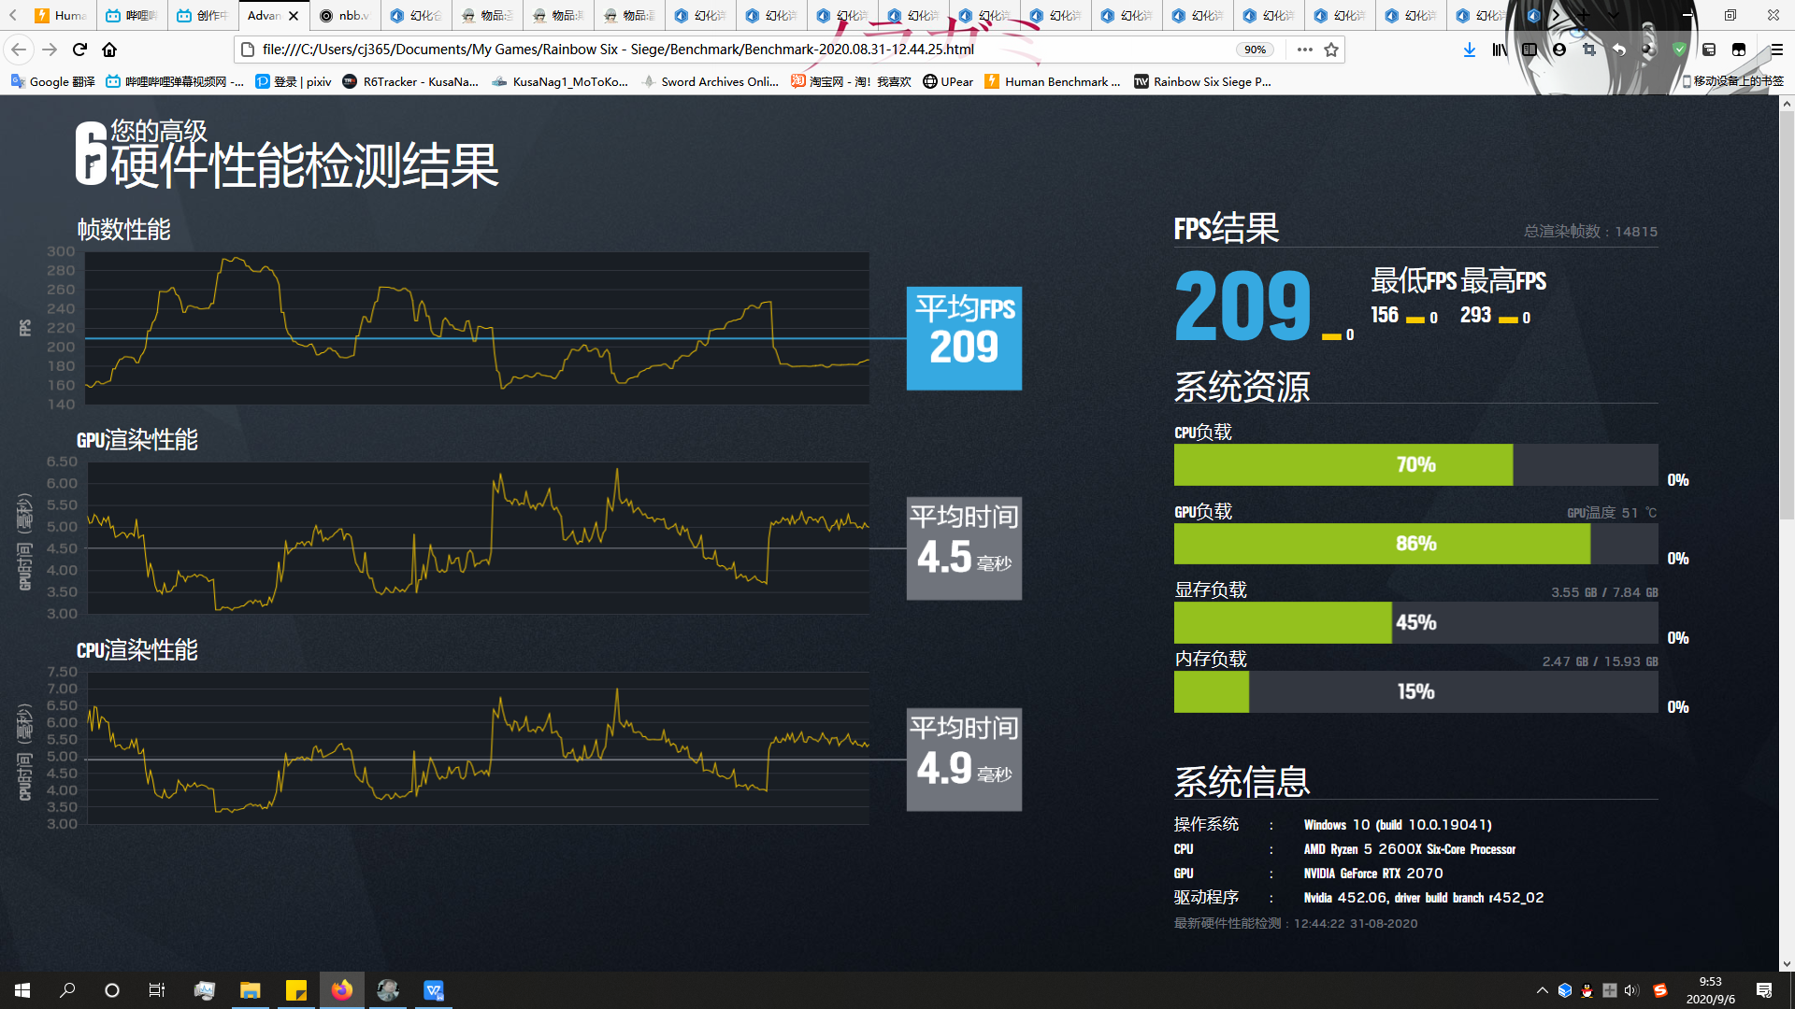Open the R6Tracker bookmark

410,81
